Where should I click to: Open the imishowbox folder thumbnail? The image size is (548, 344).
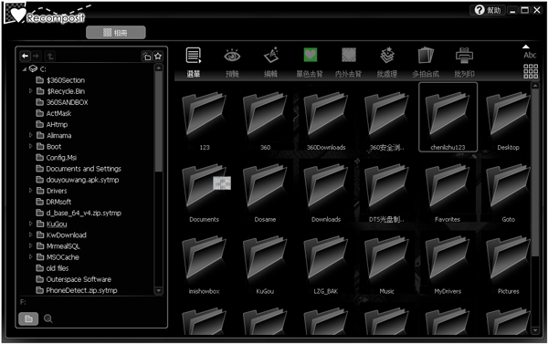(204, 264)
